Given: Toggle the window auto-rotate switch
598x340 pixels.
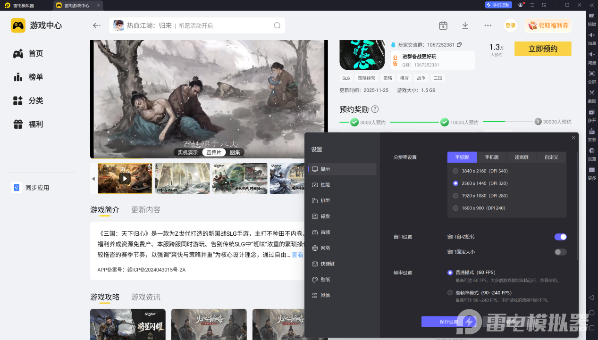Looking at the screenshot, I should tap(560, 237).
